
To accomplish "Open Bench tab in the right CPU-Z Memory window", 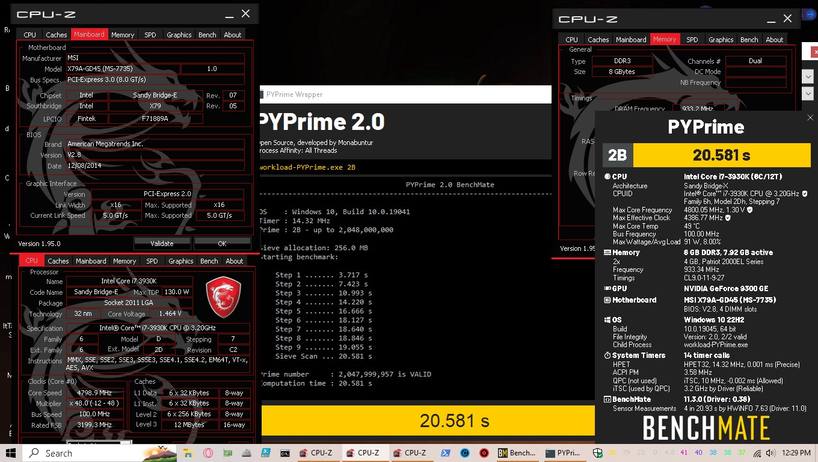I will [x=749, y=40].
